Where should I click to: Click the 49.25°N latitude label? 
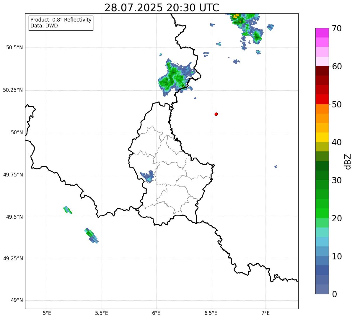click(13, 259)
